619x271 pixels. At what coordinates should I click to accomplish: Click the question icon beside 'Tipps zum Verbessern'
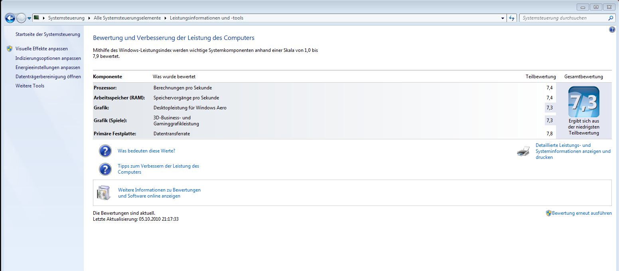point(105,169)
